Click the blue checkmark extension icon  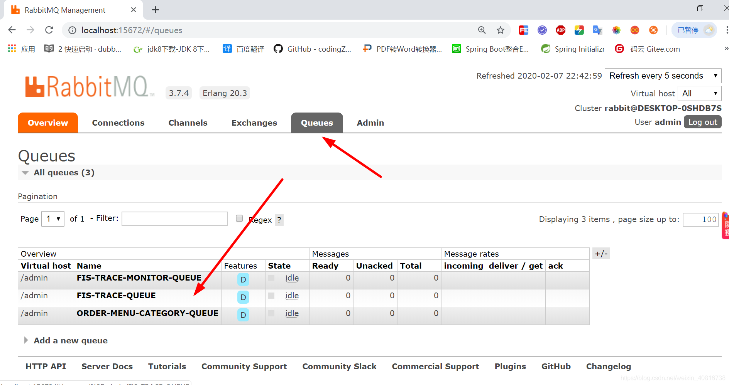pos(542,30)
